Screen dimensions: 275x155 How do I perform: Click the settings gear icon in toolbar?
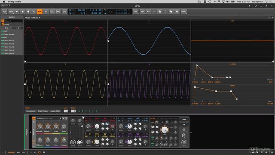point(177,12)
